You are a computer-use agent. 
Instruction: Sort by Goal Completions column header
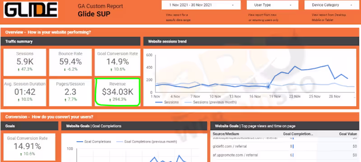click(x=298, y=134)
